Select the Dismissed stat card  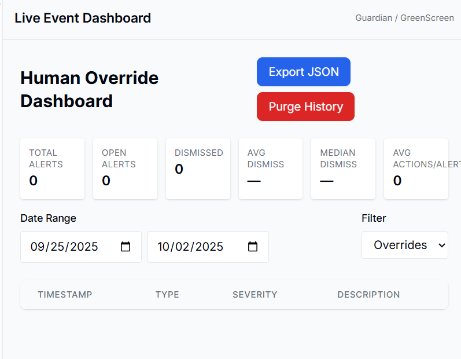coord(198,168)
